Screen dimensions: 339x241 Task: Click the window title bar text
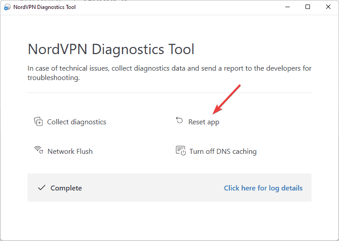[45, 7]
